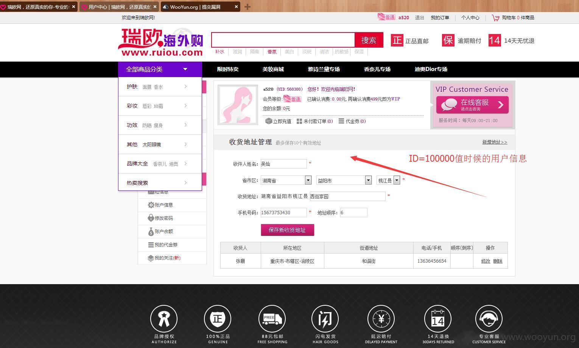Click the 14天退换 calendar footer icon
The height and width of the screenshot is (348, 579).
pos(438,319)
